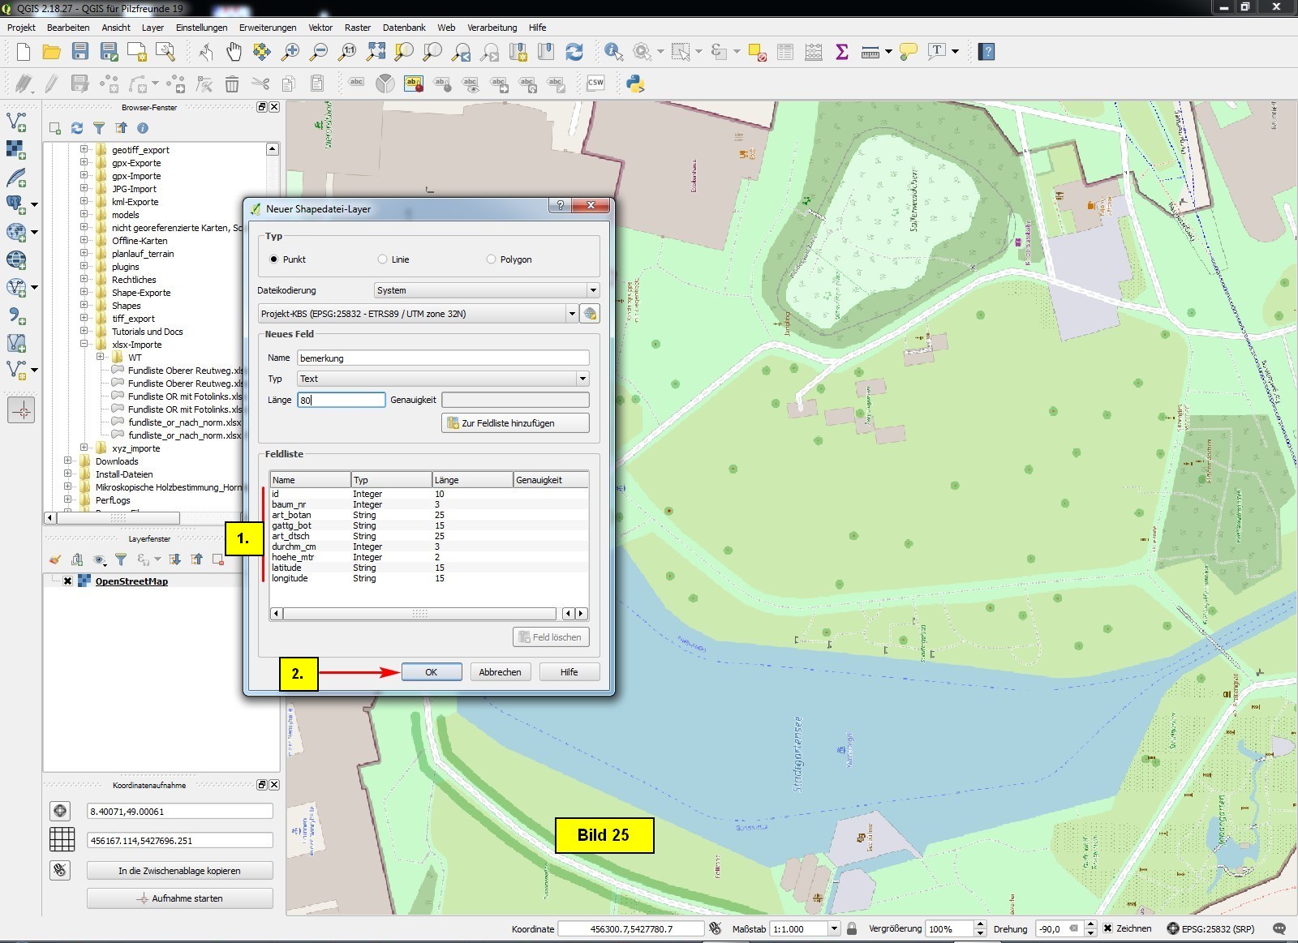This screenshot has width=1298, height=943.
Task: Confirm the dialog with OK
Action: click(x=431, y=672)
